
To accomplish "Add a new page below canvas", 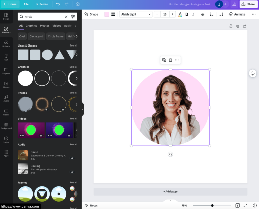I will tap(170, 192).
